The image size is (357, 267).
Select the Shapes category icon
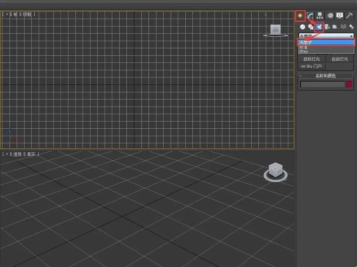[311, 27]
